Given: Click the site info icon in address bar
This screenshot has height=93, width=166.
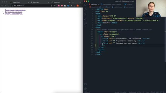Looking at the screenshot, I should point(12,6).
